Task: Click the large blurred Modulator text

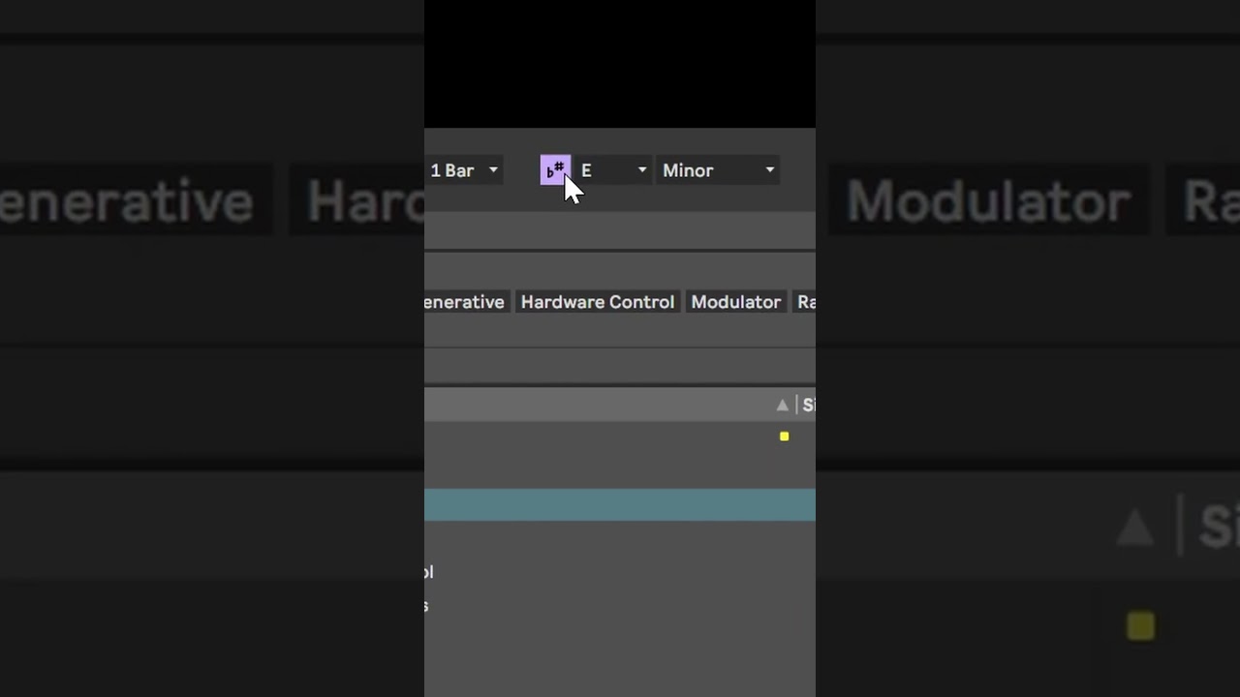Action: (988, 202)
